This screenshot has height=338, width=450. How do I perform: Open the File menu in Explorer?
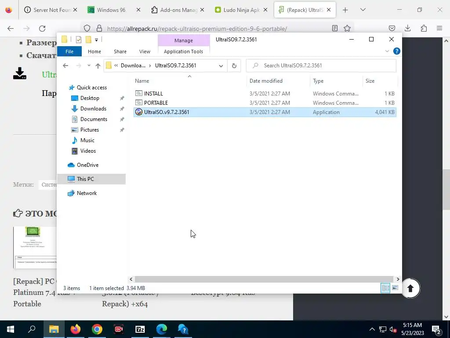click(x=69, y=51)
